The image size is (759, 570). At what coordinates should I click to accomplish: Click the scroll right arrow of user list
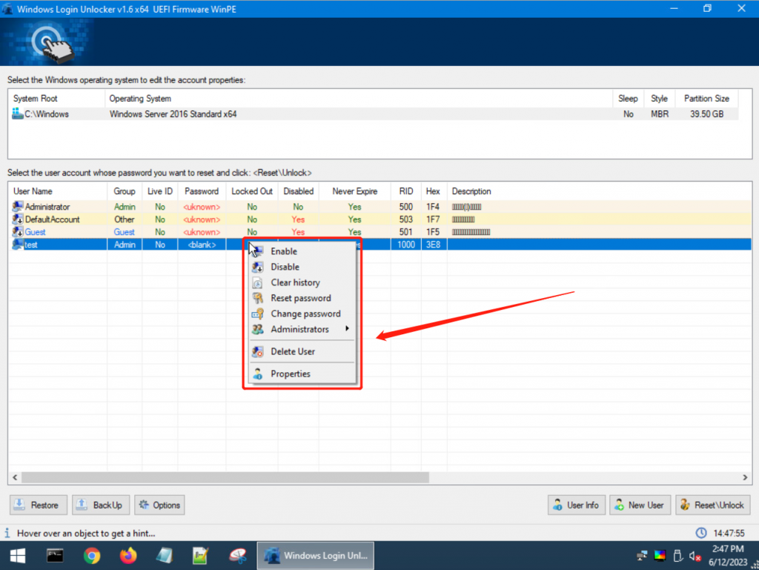click(x=745, y=477)
